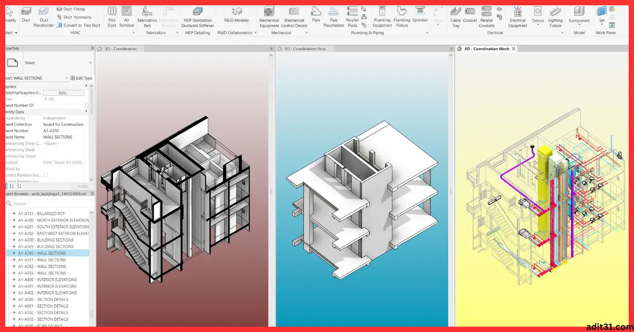Open the Sheet type selector dropdown
This screenshot has width=634, height=332.
point(90,63)
